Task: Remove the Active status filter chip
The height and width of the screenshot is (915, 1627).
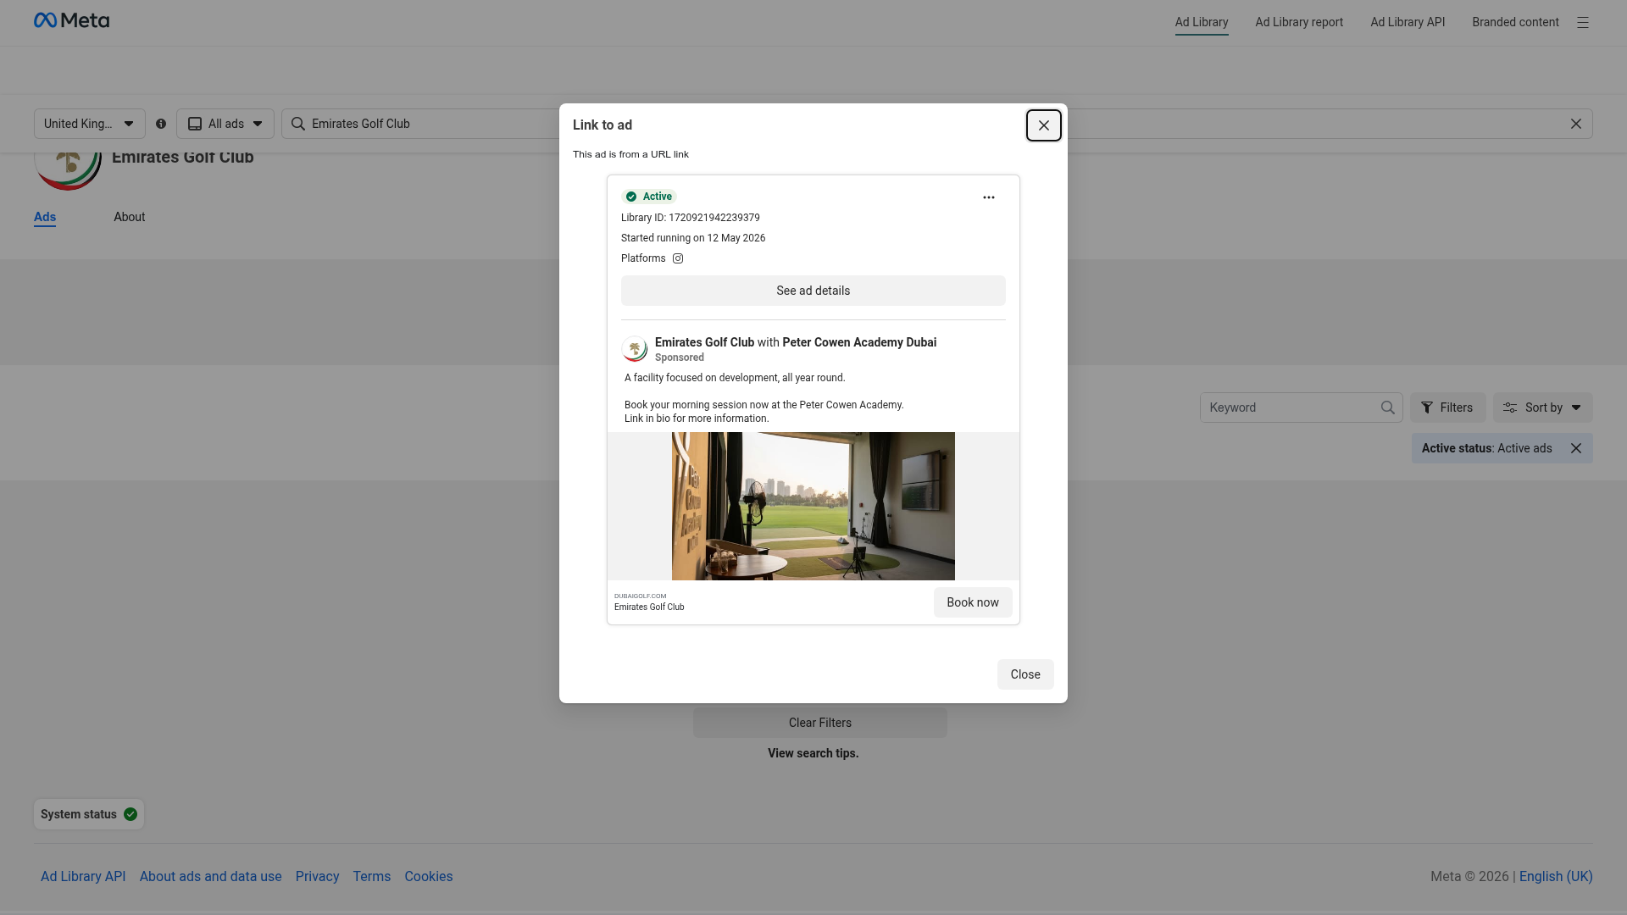Action: (x=1575, y=448)
